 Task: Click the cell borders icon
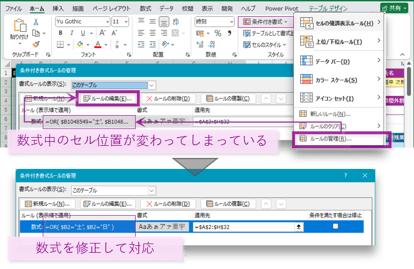tap(61, 45)
